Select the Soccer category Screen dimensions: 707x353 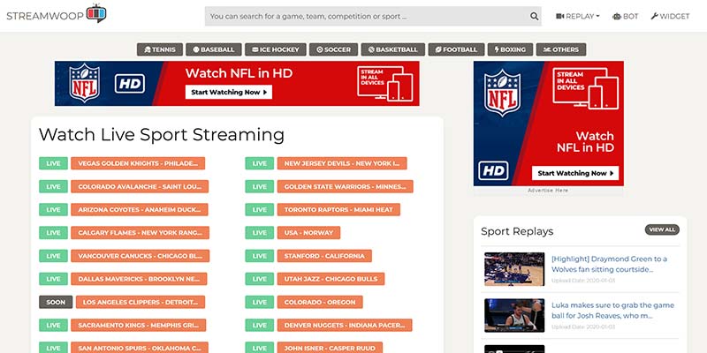[x=334, y=49]
